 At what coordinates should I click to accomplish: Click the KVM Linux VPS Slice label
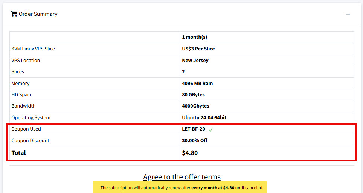pos(33,49)
